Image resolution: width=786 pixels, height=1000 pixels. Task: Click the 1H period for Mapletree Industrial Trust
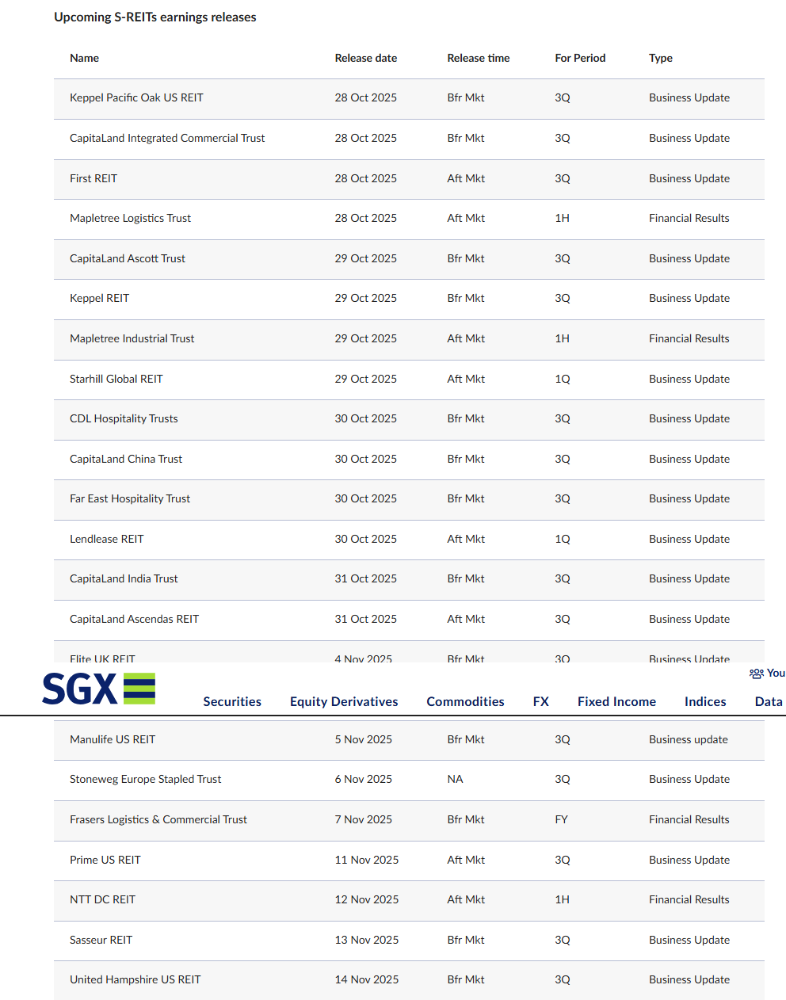coord(562,338)
